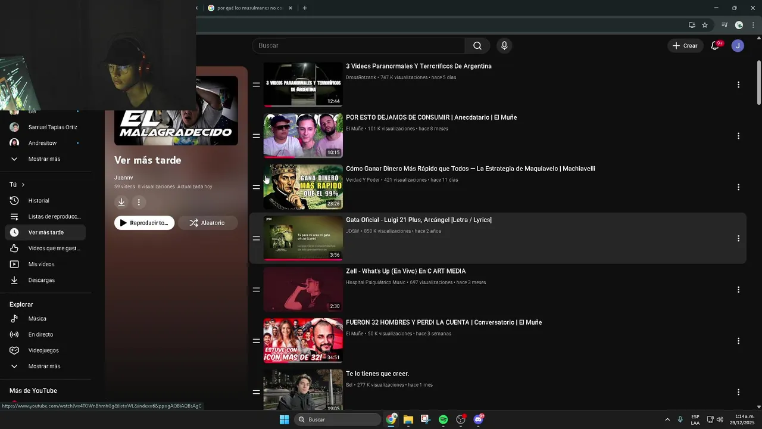This screenshot has width=762, height=429.
Task: Open options menu for Te lo tienes que creer
Action: pyautogui.click(x=738, y=392)
